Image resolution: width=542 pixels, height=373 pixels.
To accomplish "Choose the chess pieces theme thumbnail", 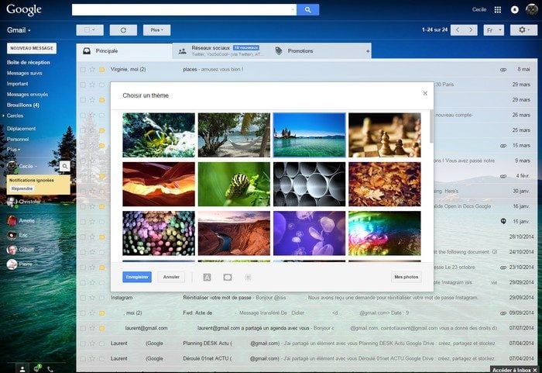I will 384,135.
